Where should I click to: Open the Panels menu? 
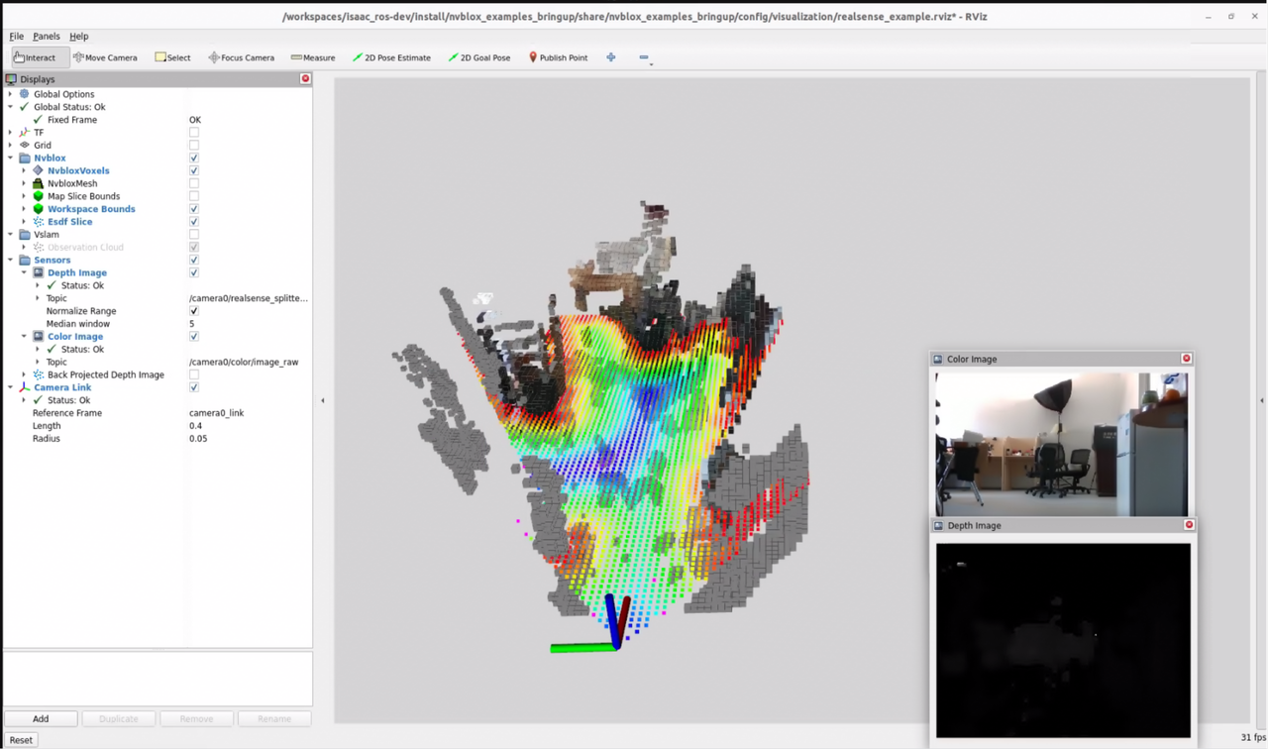[46, 36]
